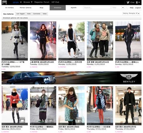
Task: Open the ganglu username menu
Action: [x=17, y=2]
